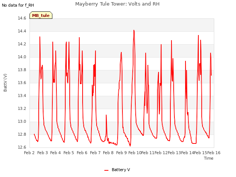Click the 14.4 y-axis tick label

pyautogui.click(x=22, y=31)
